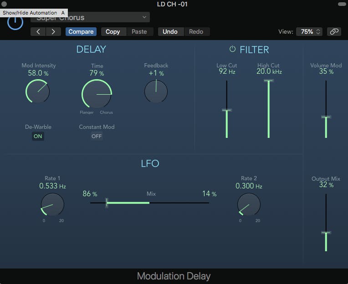Turn off the De-Warble switch
The image size is (348, 284).
pyautogui.click(x=38, y=136)
